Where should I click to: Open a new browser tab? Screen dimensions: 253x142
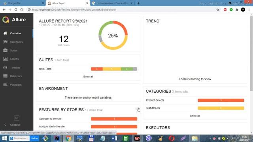click(x=138, y=3)
